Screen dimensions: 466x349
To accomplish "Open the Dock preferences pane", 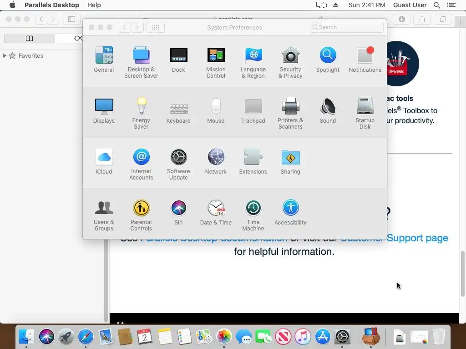I will tap(178, 60).
